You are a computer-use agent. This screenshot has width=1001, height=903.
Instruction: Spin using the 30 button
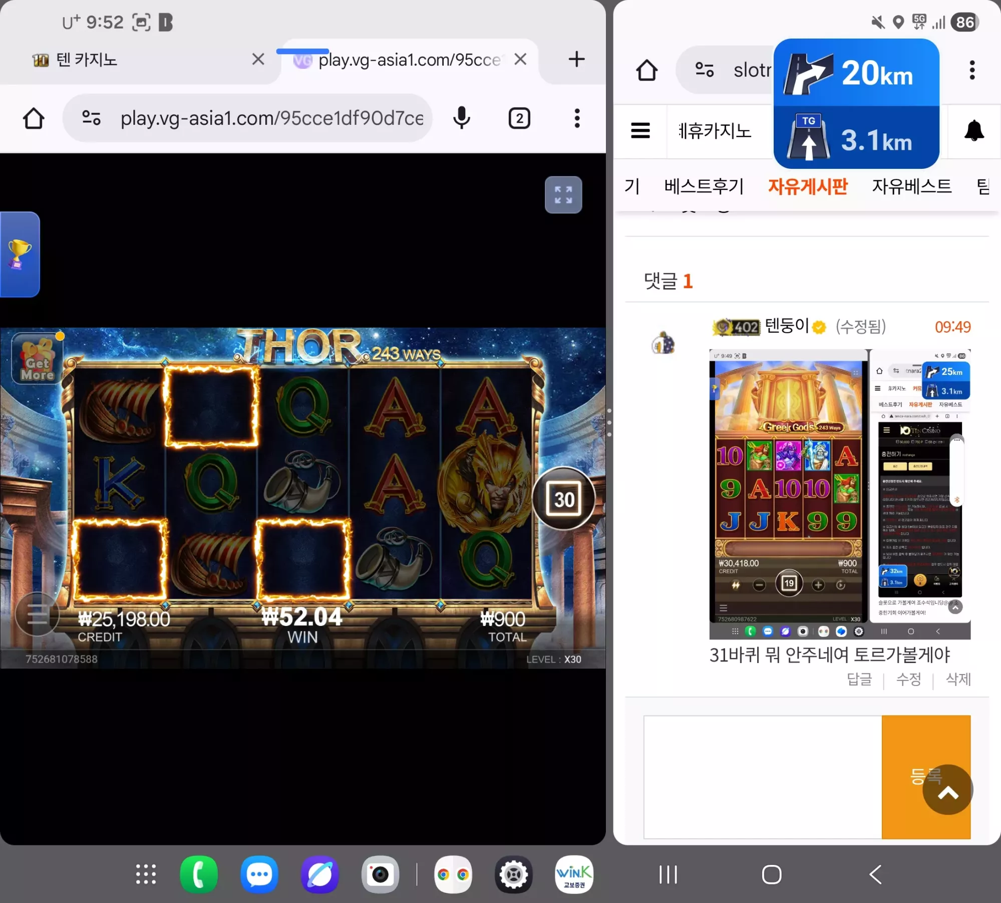click(564, 499)
